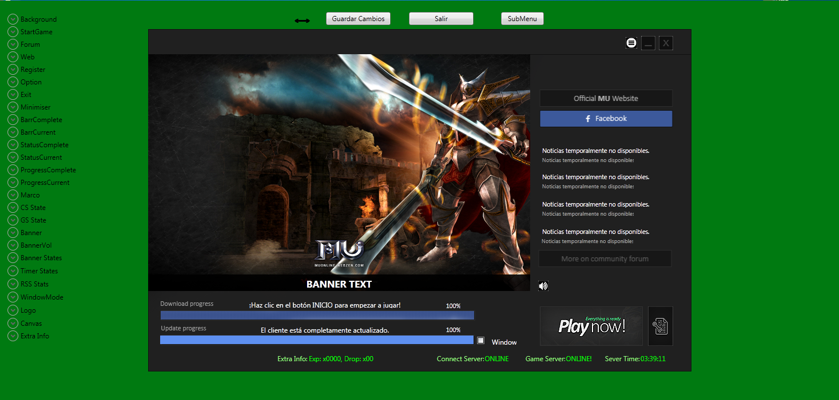The width and height of the screenshot is (839, 400).
Task: Open the StatusCurrent settings
Action: [13, 157]
